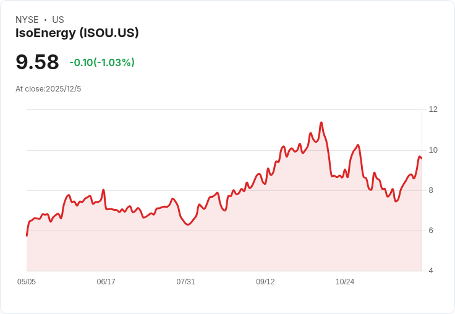This screenshot has width=455, height=314.
Task: Click the rightmost end of the price line
Action: [x=422, y=159]
